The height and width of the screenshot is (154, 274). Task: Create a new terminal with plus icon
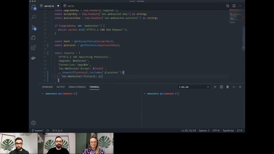click(x=215, y=87)
